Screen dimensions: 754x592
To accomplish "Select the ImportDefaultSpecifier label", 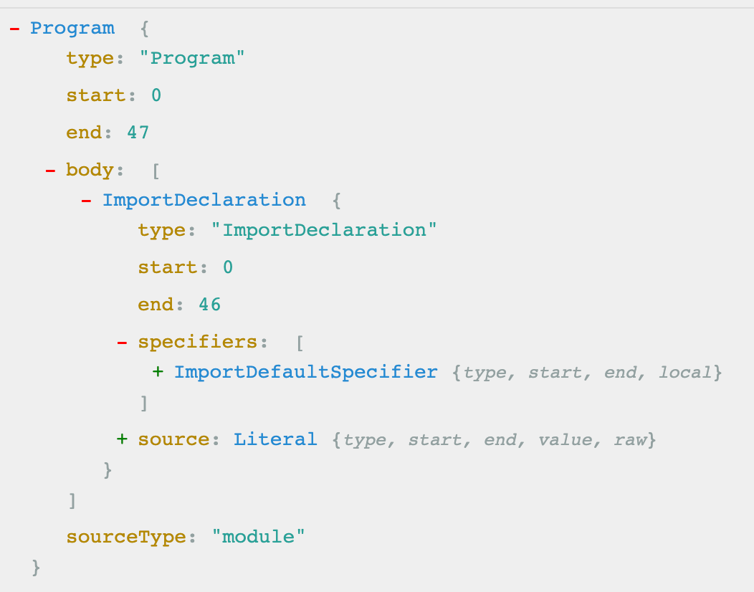I will point(305,373).
